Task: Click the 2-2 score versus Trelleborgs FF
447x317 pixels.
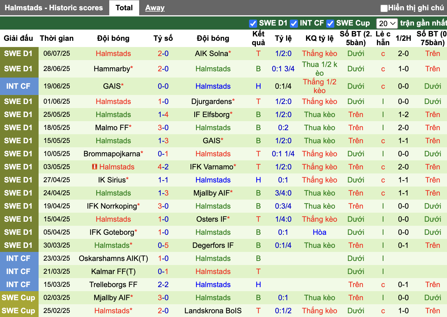Action: (163, 285)
